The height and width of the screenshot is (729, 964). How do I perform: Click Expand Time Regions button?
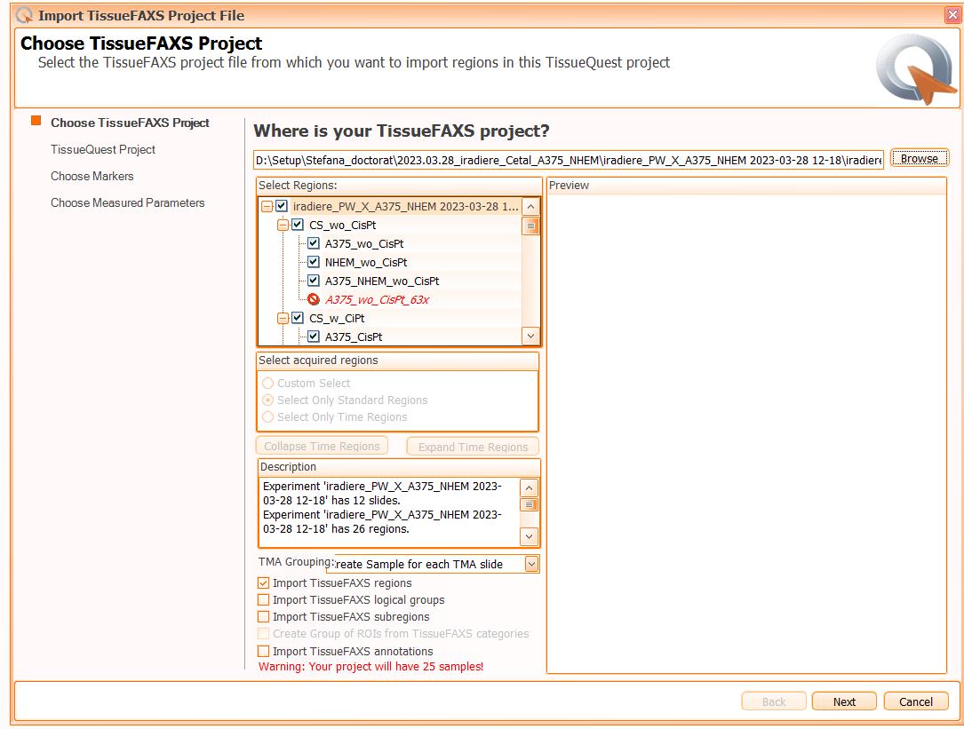pos(473,447)
